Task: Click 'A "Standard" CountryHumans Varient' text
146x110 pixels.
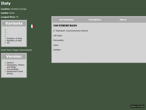Action: pos(71,31)
